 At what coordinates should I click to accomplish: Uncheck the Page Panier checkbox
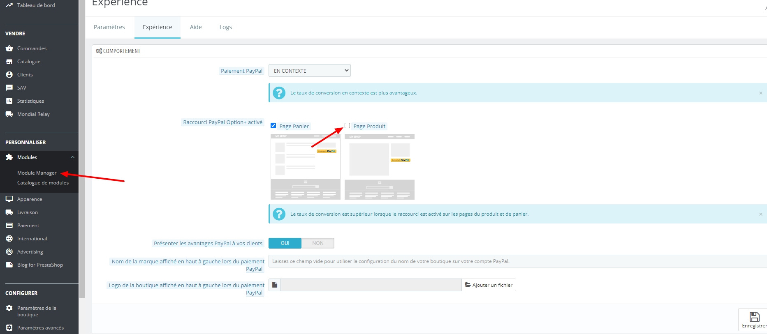coord(273,126)
